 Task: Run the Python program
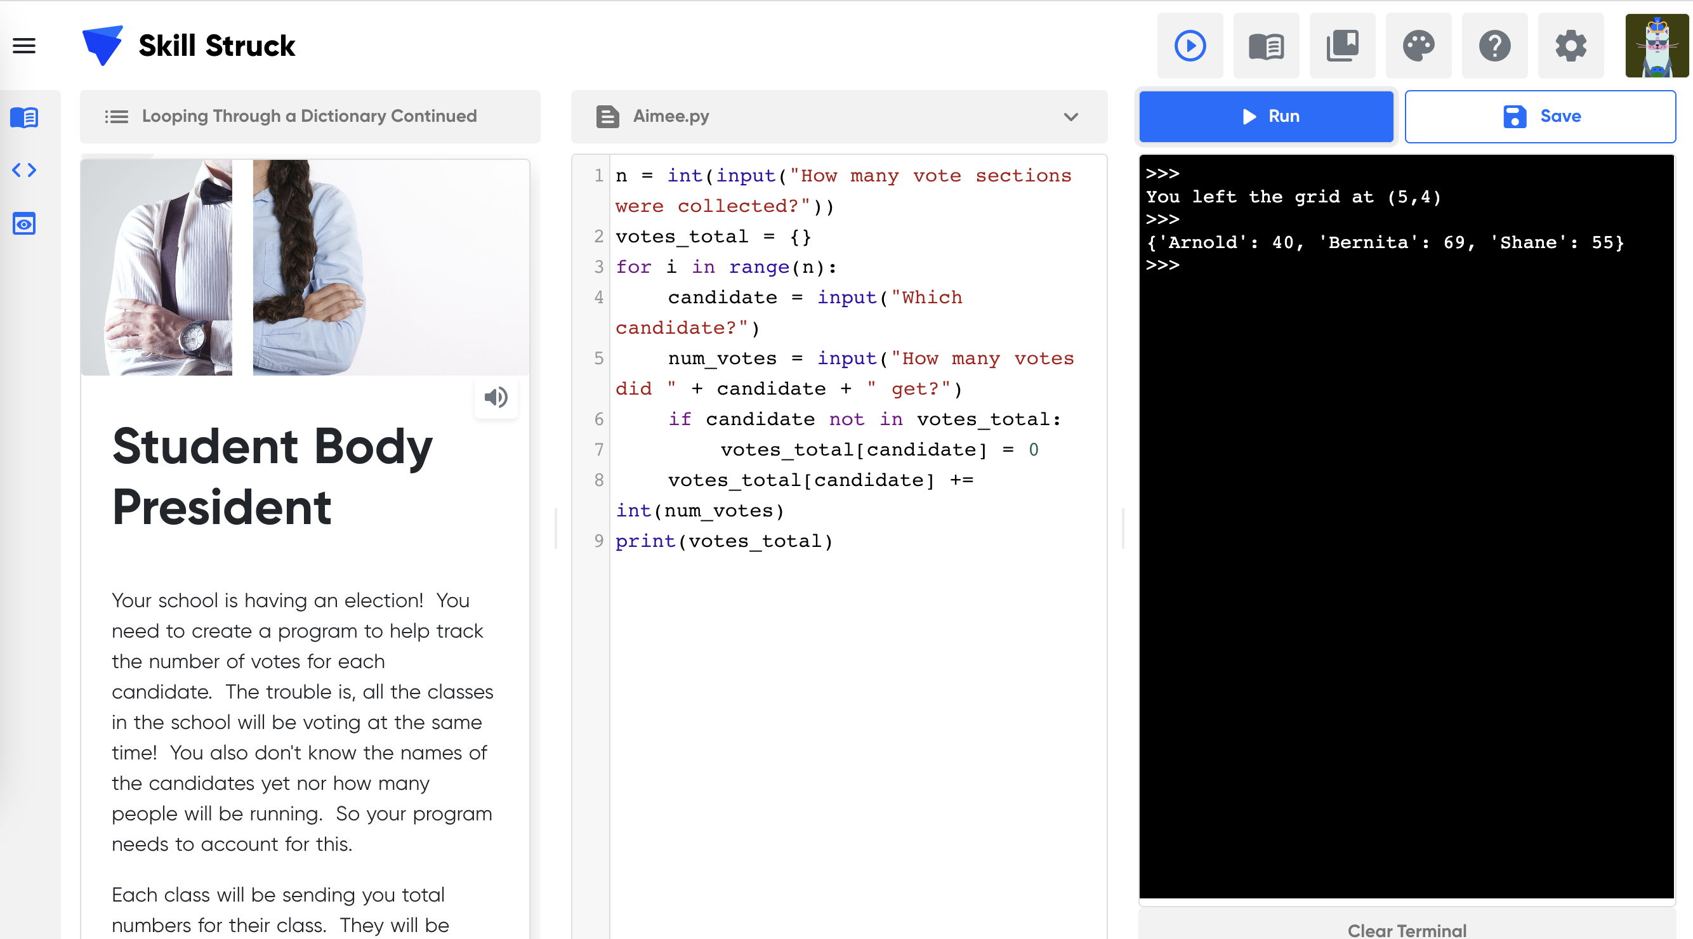click(x=1266, y=116)
